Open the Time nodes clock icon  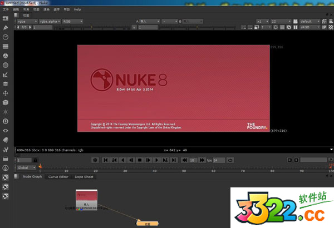[6, 37]
